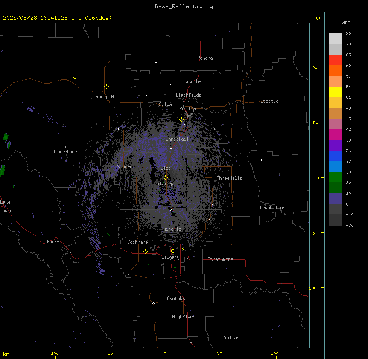Image resolution: width=368 pixels, height=359 pixels.
Task: Click the light gray 80-70 dBZ swatch
Action: click(x=336, y=39)
